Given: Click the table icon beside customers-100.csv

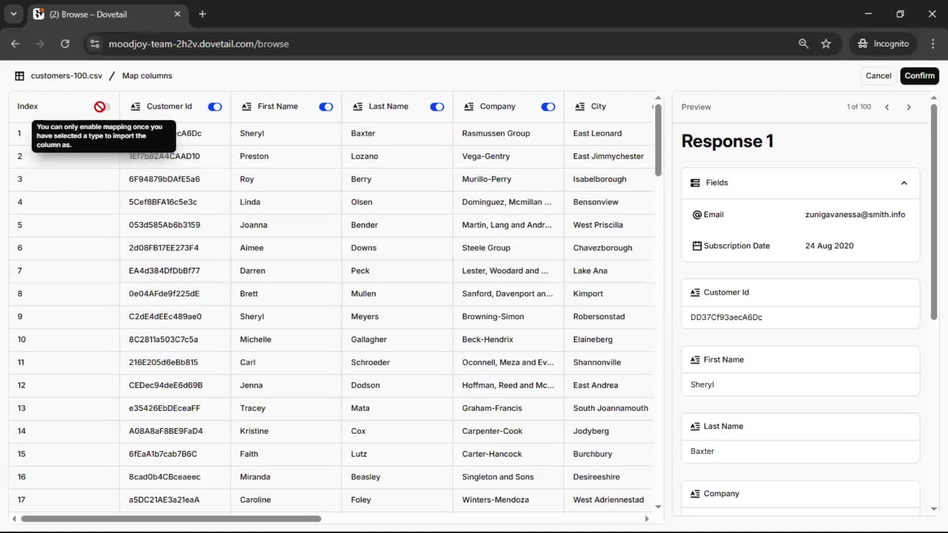Looking at the screenshot, I should tap(19, 76).
